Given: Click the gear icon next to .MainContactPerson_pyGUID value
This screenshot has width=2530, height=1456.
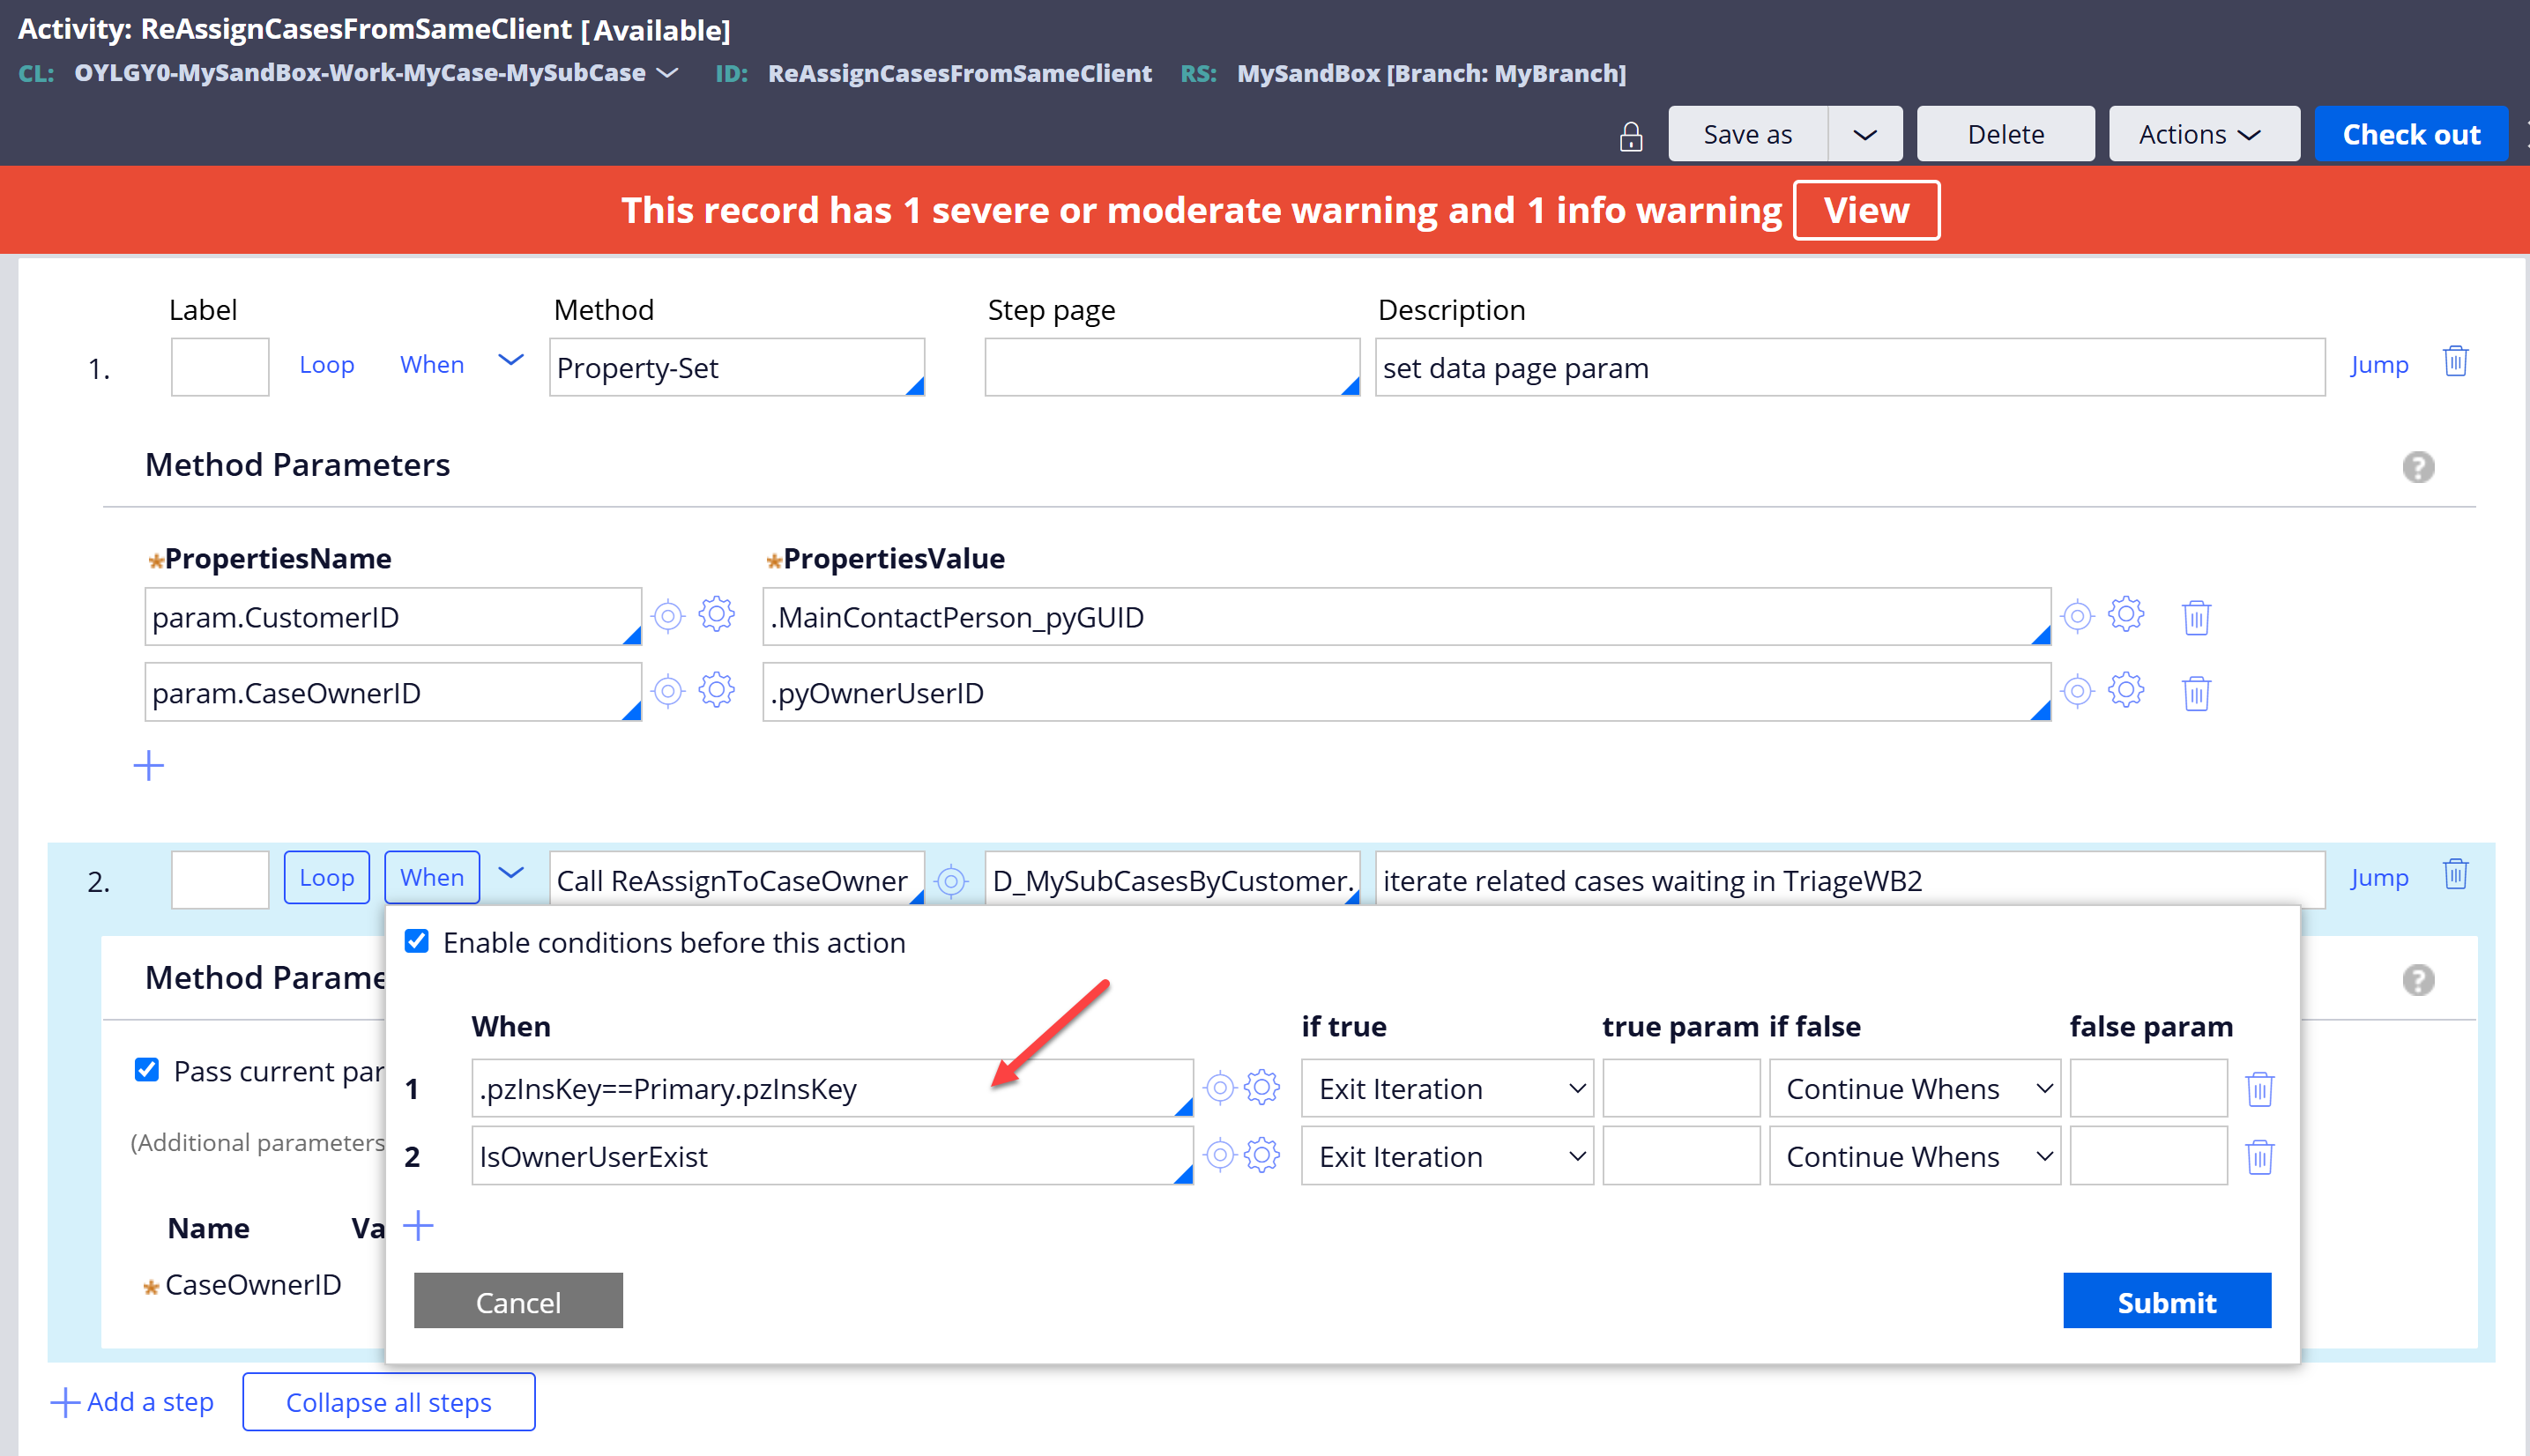Looking at the screenshot, I should pyautogui.click(x=2125, y=614).
